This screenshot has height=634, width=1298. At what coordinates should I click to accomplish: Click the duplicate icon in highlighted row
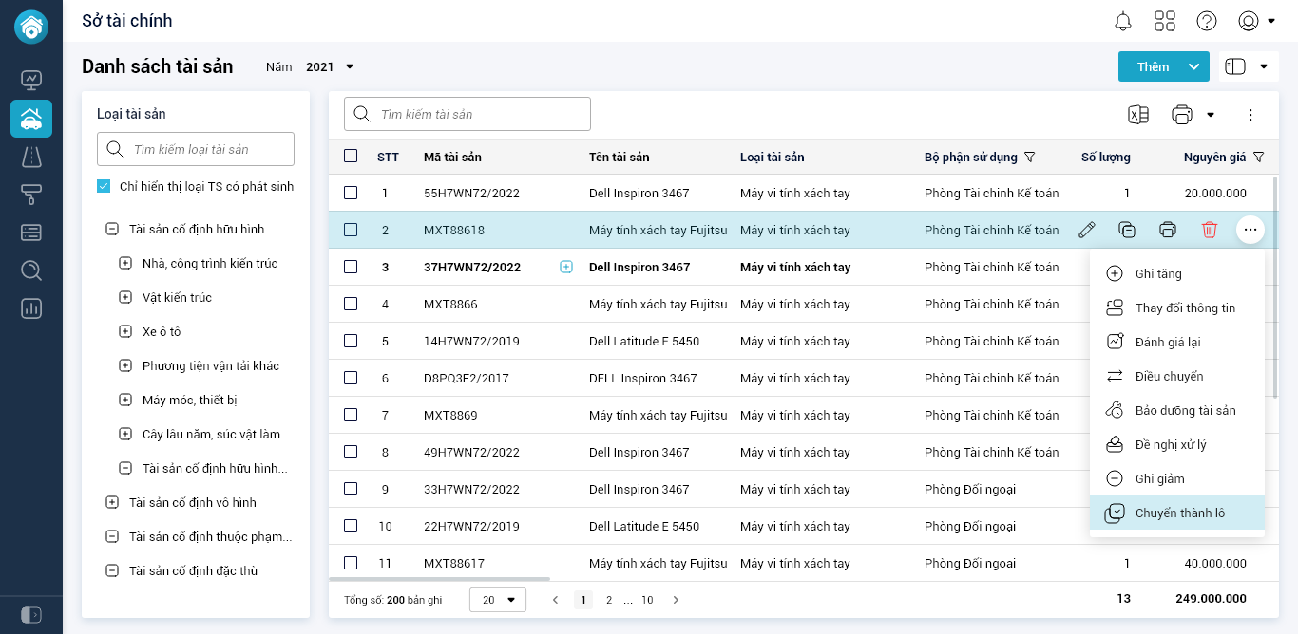click(x=1127, y=230)
